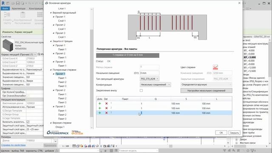The image size is (272, 153).
Task: Delete packet row 2 with red X
Action: tap(106, 108)
